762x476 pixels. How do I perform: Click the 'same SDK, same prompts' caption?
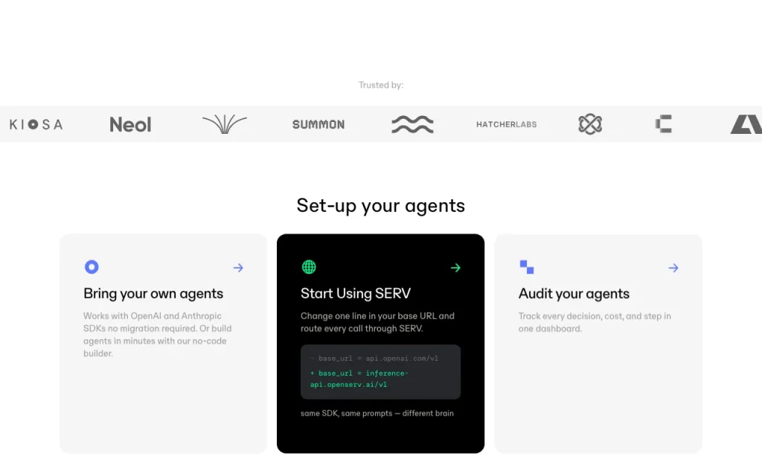coord(377,414)
